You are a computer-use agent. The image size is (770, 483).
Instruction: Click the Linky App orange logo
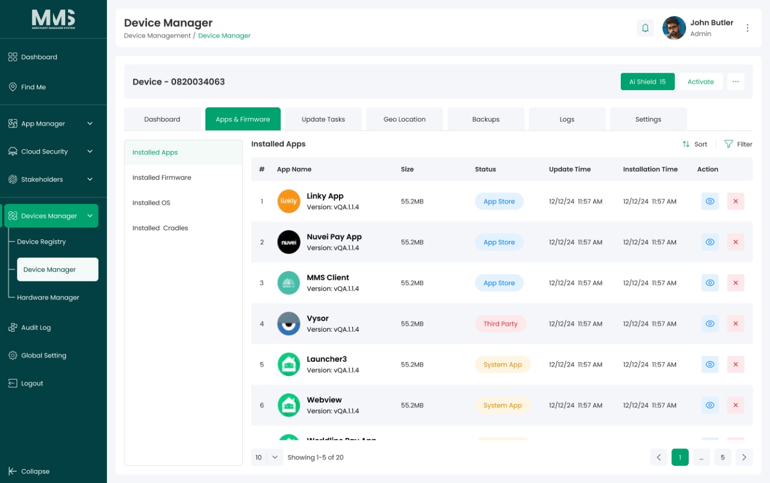point(289,201)
